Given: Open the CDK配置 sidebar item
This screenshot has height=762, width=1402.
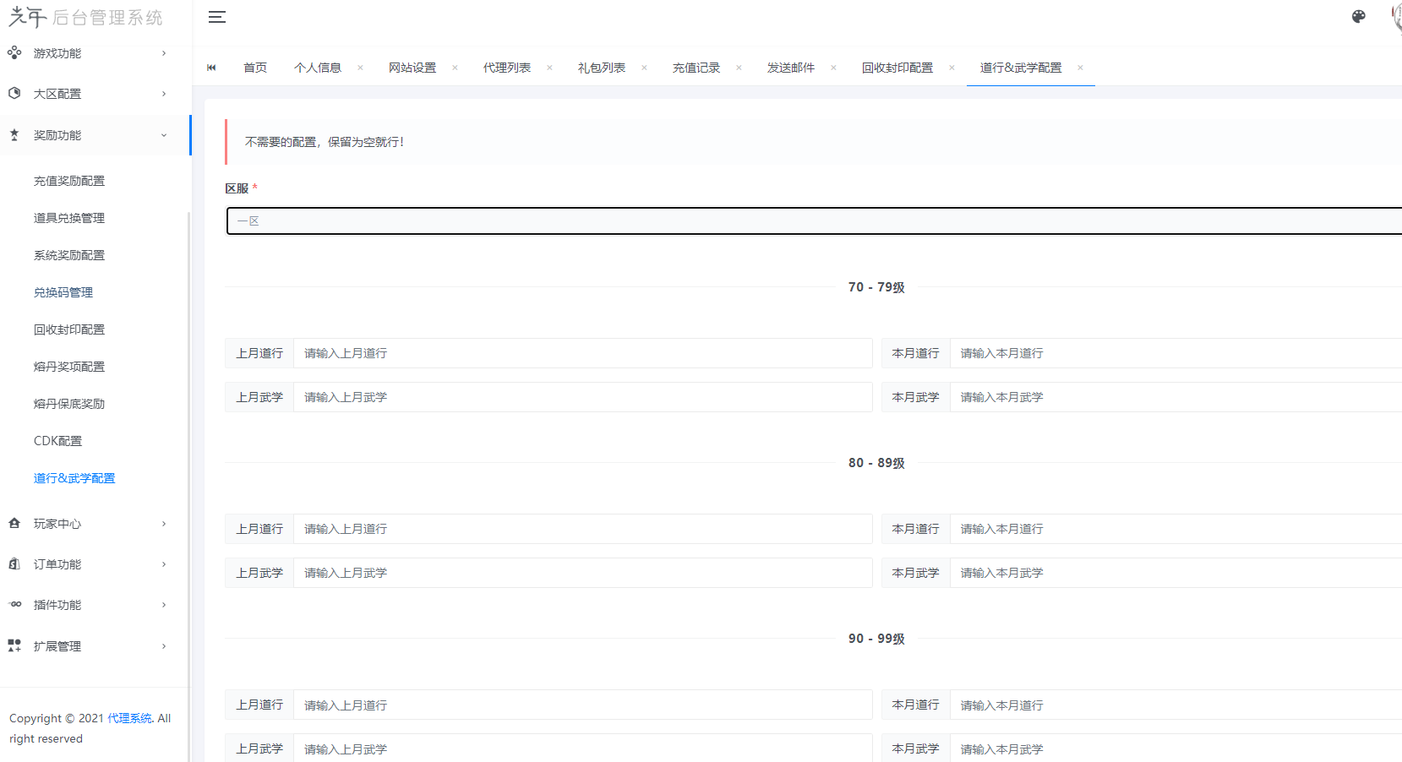Looking at the screenshot, I should 57,441.
